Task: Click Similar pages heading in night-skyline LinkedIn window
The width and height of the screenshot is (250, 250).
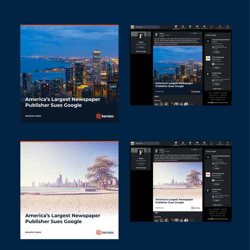Action: (211, 35)
